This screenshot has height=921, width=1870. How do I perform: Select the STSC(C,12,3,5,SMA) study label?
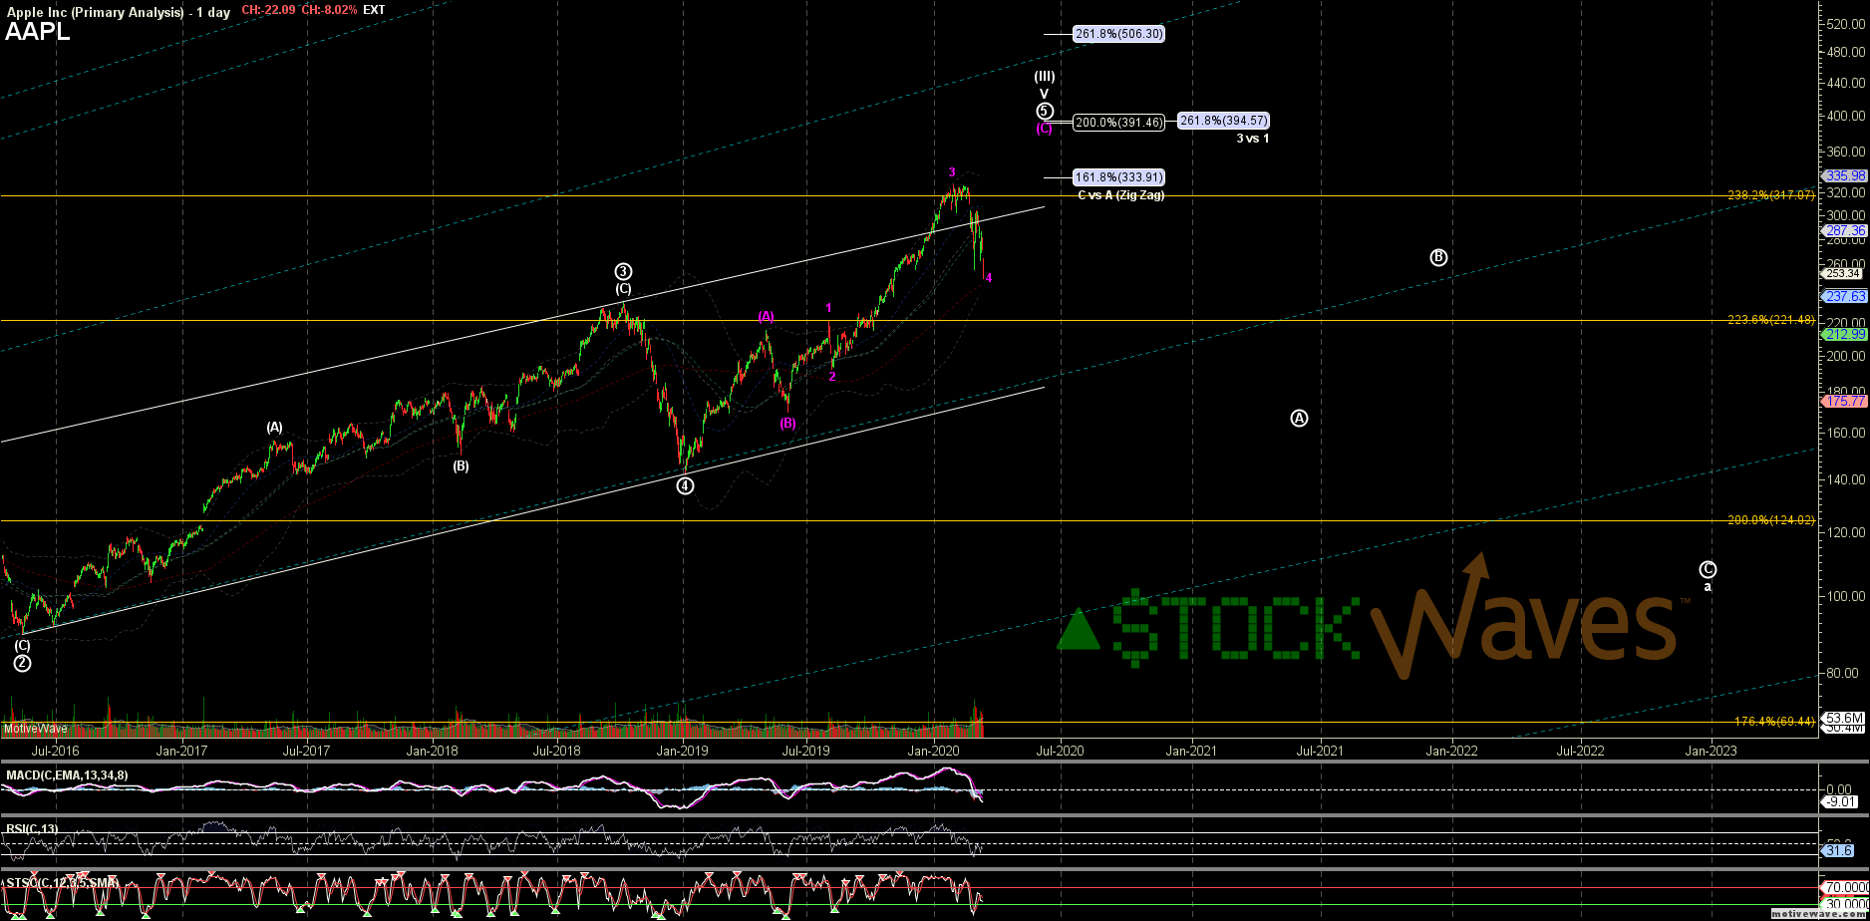[63, 883]
